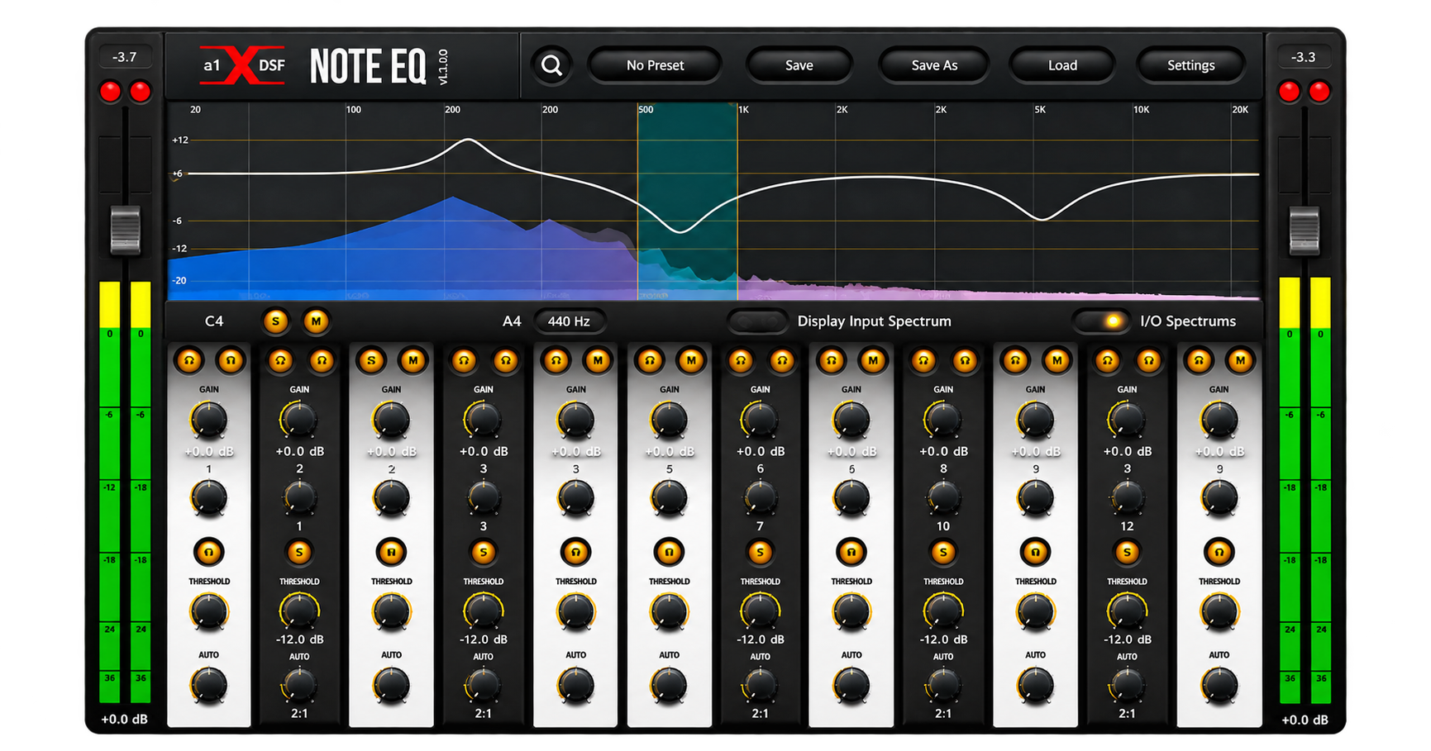This screenshot has width=1431, height=751.
Task: Toggle the middle S button on fourth strip
Action: pos(483,552)
